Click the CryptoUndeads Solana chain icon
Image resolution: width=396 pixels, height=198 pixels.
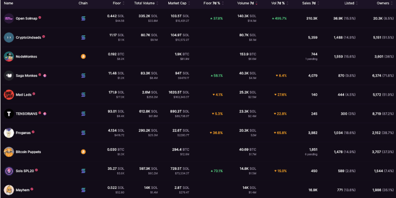tap(83, 38)
